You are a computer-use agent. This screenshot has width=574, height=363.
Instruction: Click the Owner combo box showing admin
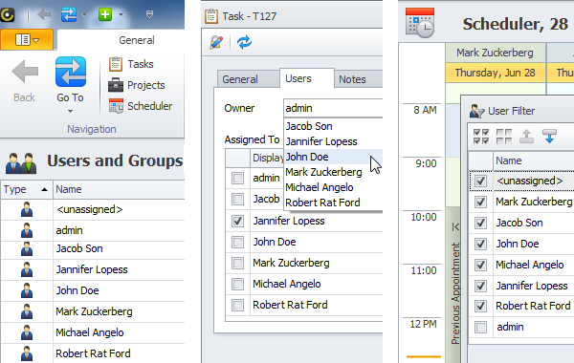[333, 108]
